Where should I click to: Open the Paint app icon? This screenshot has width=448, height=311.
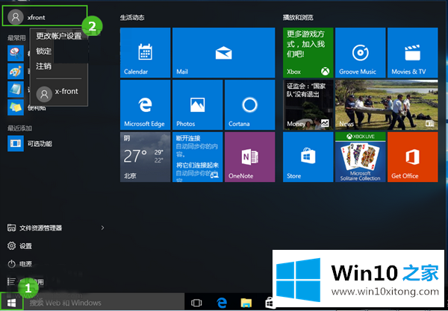click(x=16, y=71)
